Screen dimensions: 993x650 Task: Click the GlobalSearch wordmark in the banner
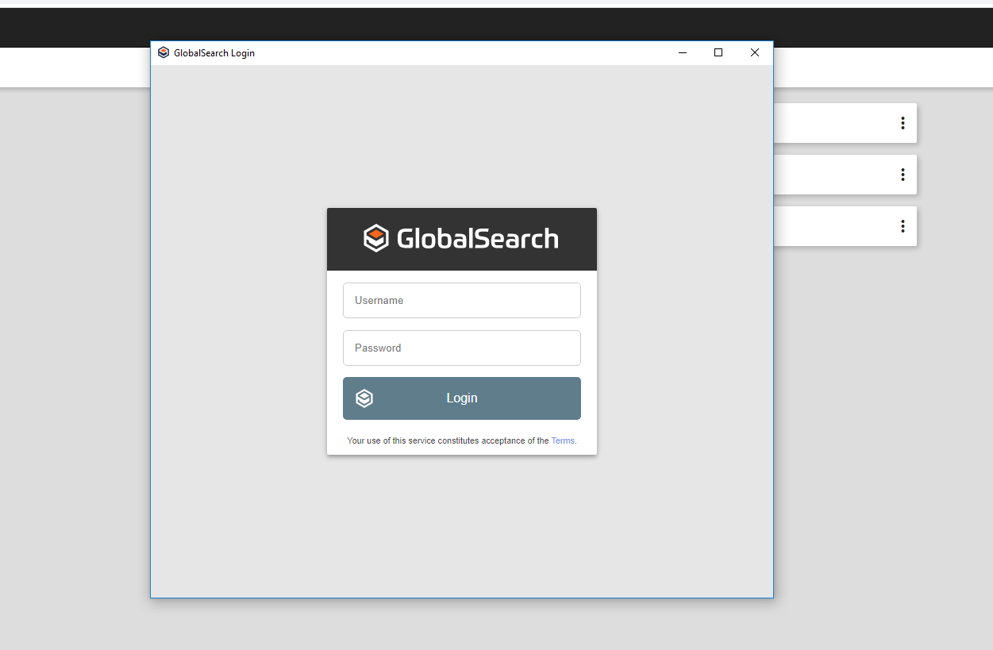[477, 239]
